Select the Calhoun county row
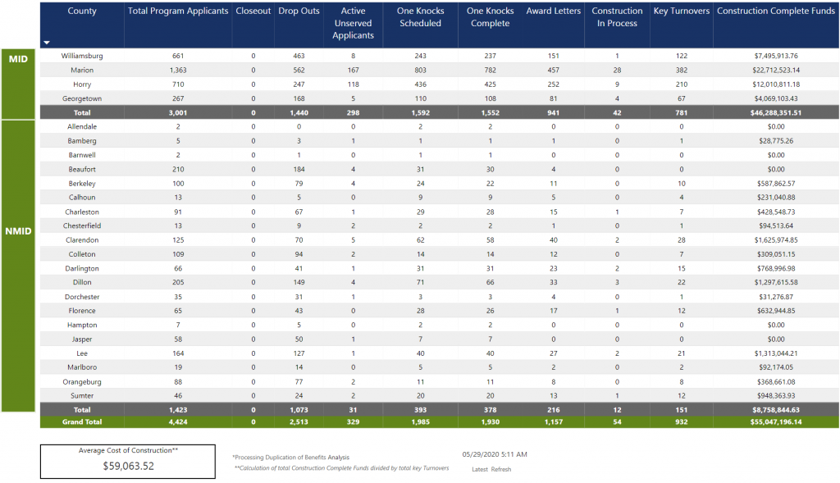This screenshot has height=483, width=840. (440, 197)
